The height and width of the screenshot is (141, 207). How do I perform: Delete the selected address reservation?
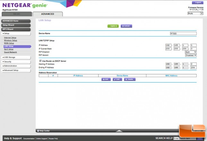(130, 79)
